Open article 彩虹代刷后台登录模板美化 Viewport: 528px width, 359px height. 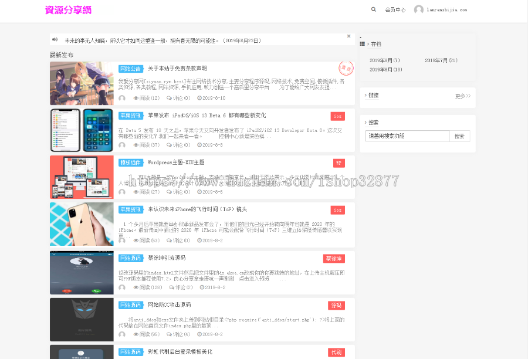pos(180,351)
